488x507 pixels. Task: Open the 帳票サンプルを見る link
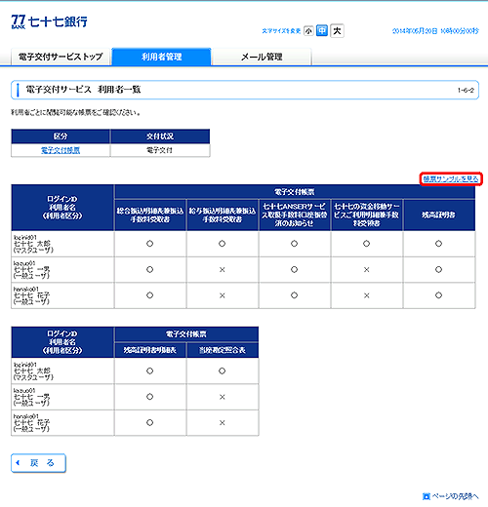click(451, 178)
